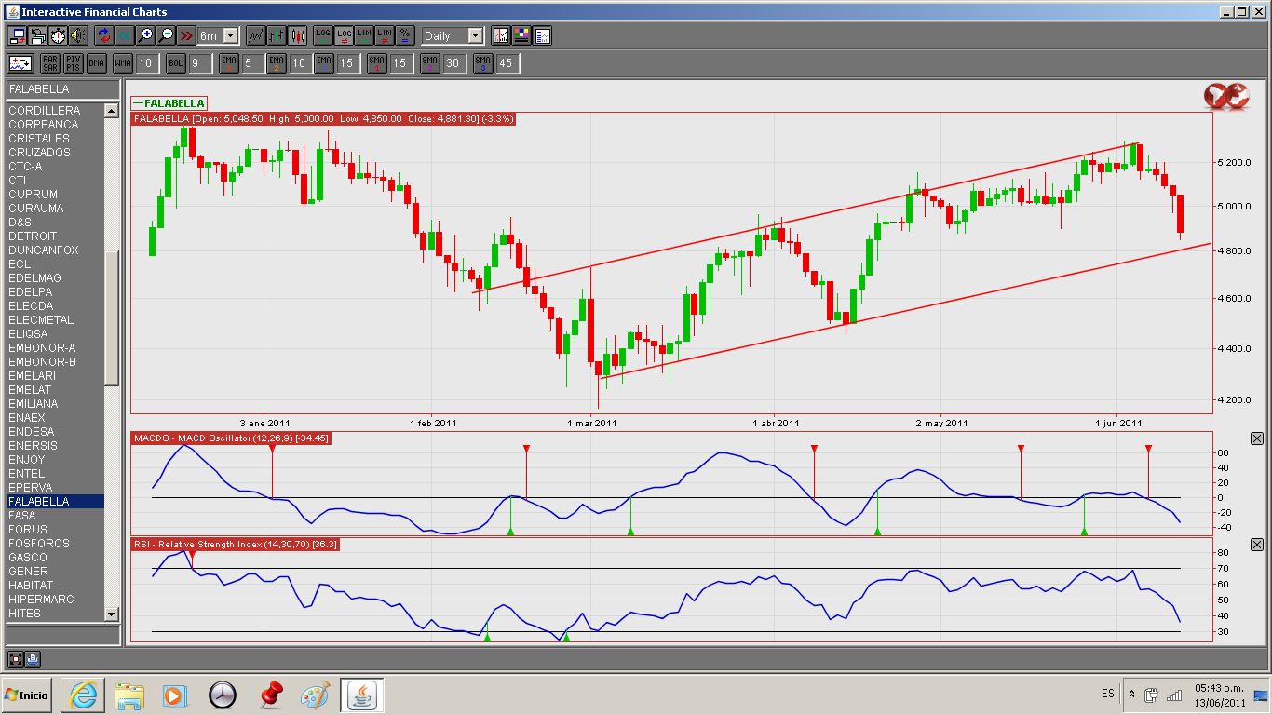Screen dimensions: 1272x715
Task: Click the zoom out magnifier icon
Action: pos(166,35)
